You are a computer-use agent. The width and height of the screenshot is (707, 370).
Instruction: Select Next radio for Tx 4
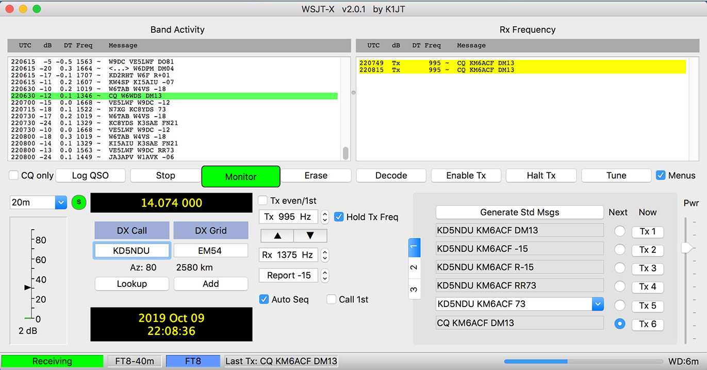pos(620,286)
